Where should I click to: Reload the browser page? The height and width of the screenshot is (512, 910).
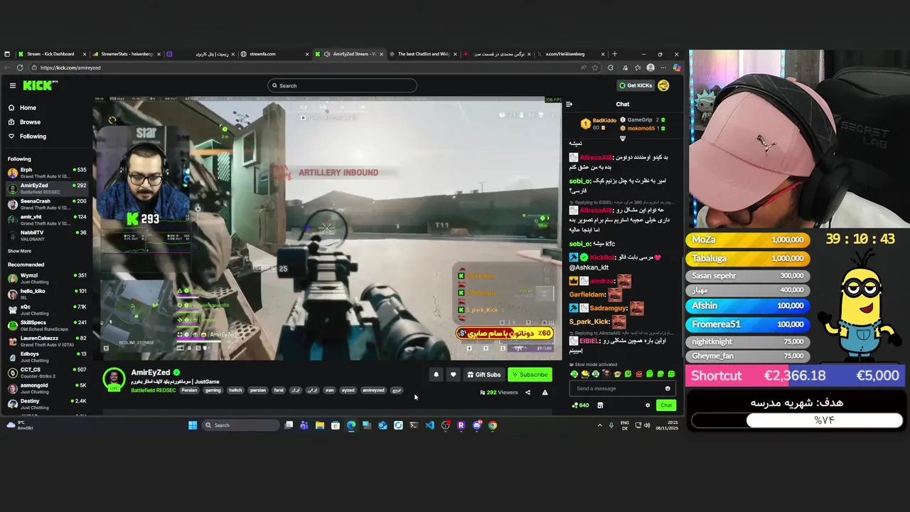coord(20,68)
